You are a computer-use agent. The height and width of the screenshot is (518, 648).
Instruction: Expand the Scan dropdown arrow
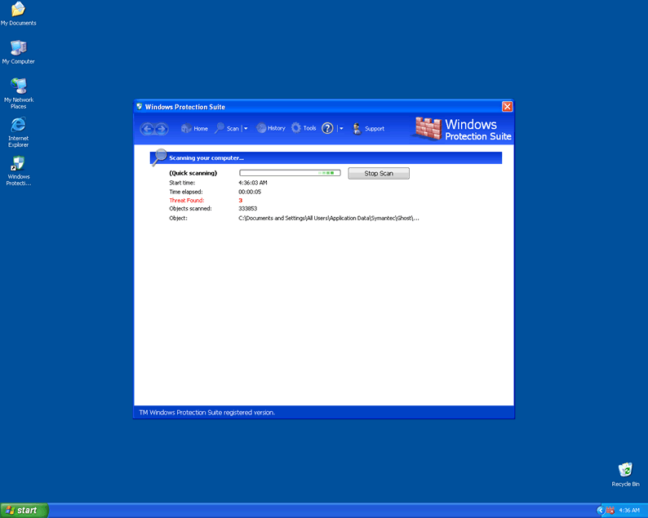pyautogui.click(x=245, y=129)
